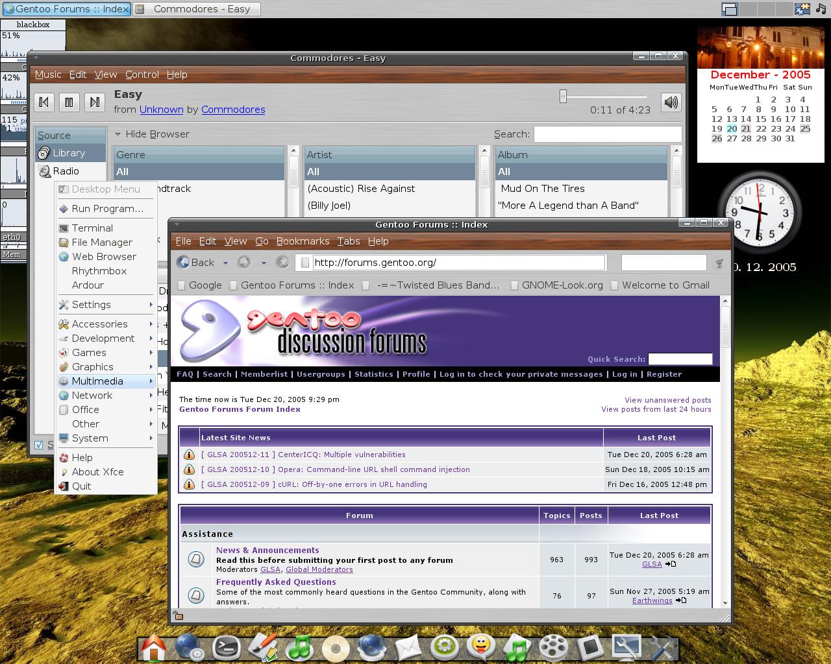The image size is (831, 664).
Task: Click the security lock icon in browser status bar
Action: (177, 615)
